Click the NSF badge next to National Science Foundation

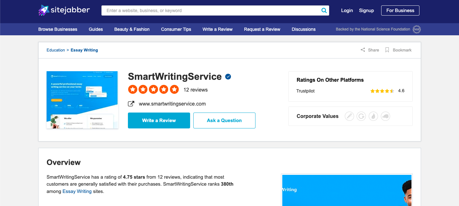coord(416,29)
